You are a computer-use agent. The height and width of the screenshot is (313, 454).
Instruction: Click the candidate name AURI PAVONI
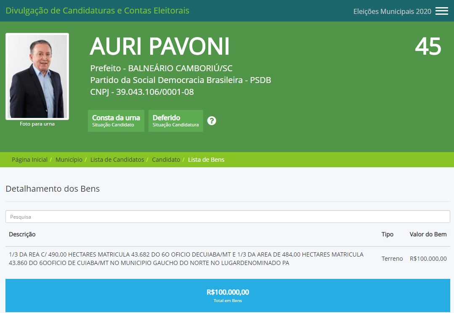[159, 46]
